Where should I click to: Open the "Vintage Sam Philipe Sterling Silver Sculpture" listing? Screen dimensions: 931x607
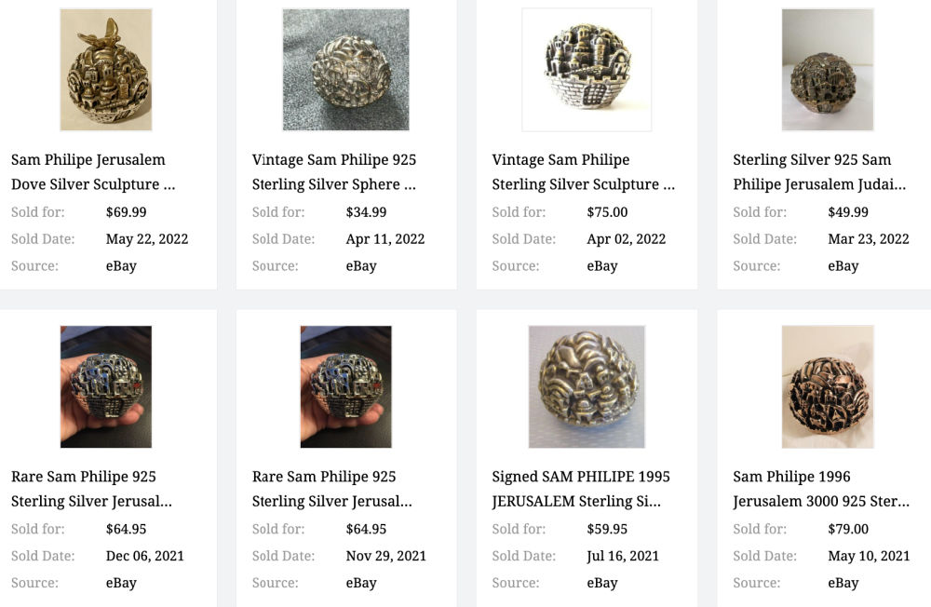tap(583, 172)
